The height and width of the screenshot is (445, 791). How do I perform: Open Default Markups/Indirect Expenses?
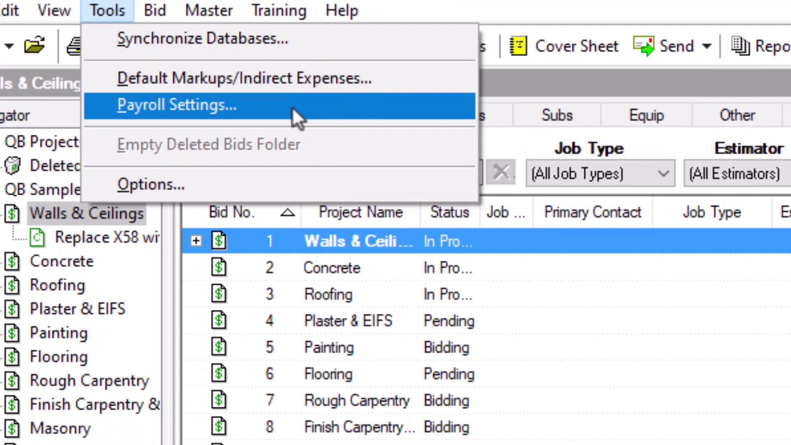pos(244,78)
